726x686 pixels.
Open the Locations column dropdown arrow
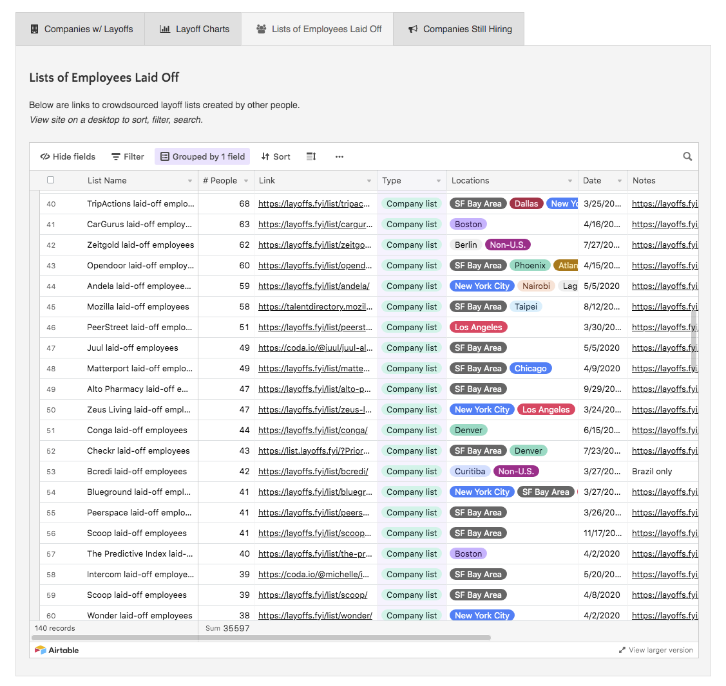pos(570,181)
